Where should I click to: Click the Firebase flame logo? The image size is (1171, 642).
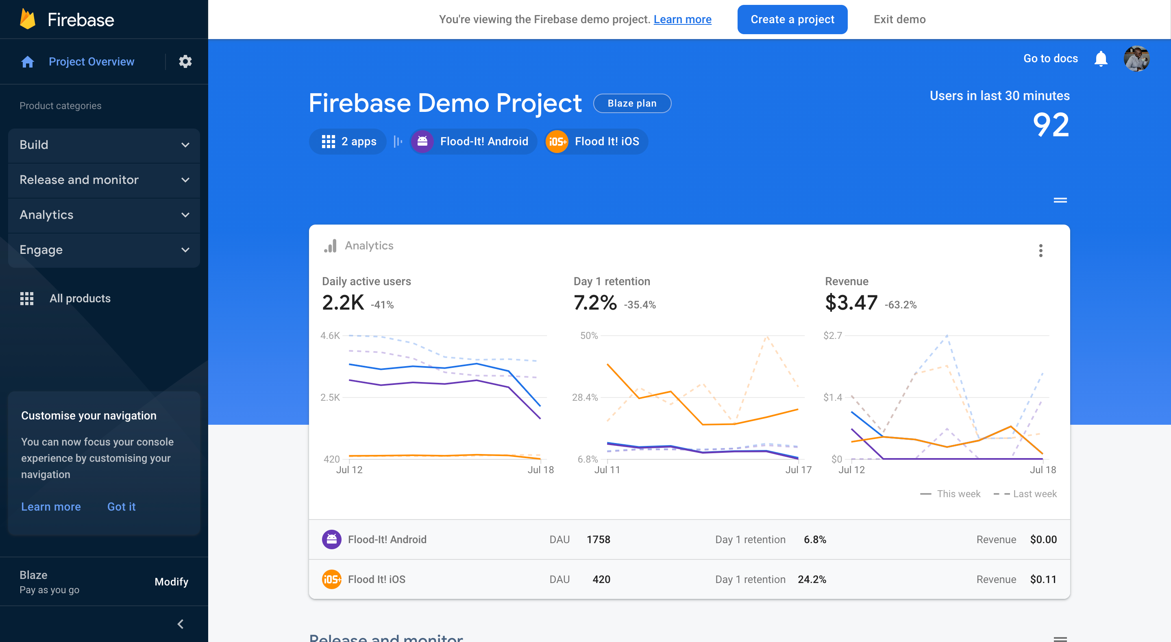pyautogui.click(x=28, y=19)
